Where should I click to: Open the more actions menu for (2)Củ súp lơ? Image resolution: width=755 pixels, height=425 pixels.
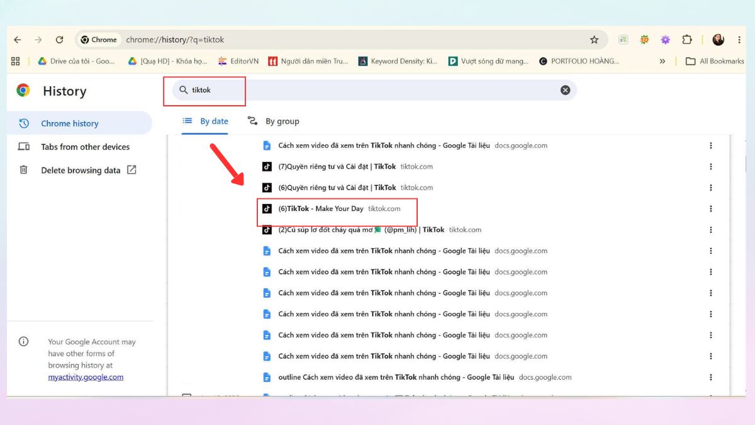coord(711,230)
